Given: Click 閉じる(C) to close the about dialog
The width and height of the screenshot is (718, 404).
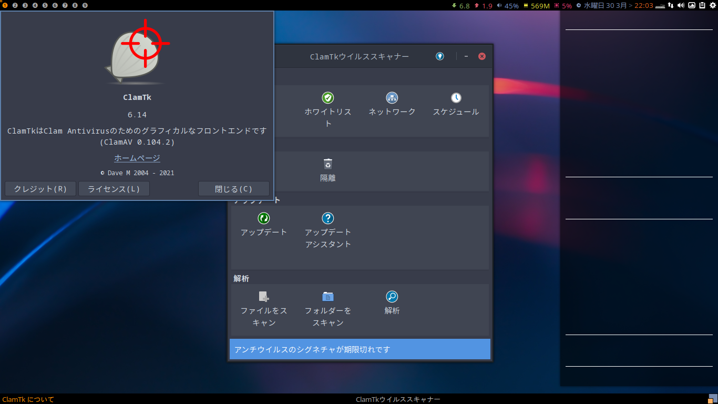Looking at the screenshot, I should [x=234, y=189].
